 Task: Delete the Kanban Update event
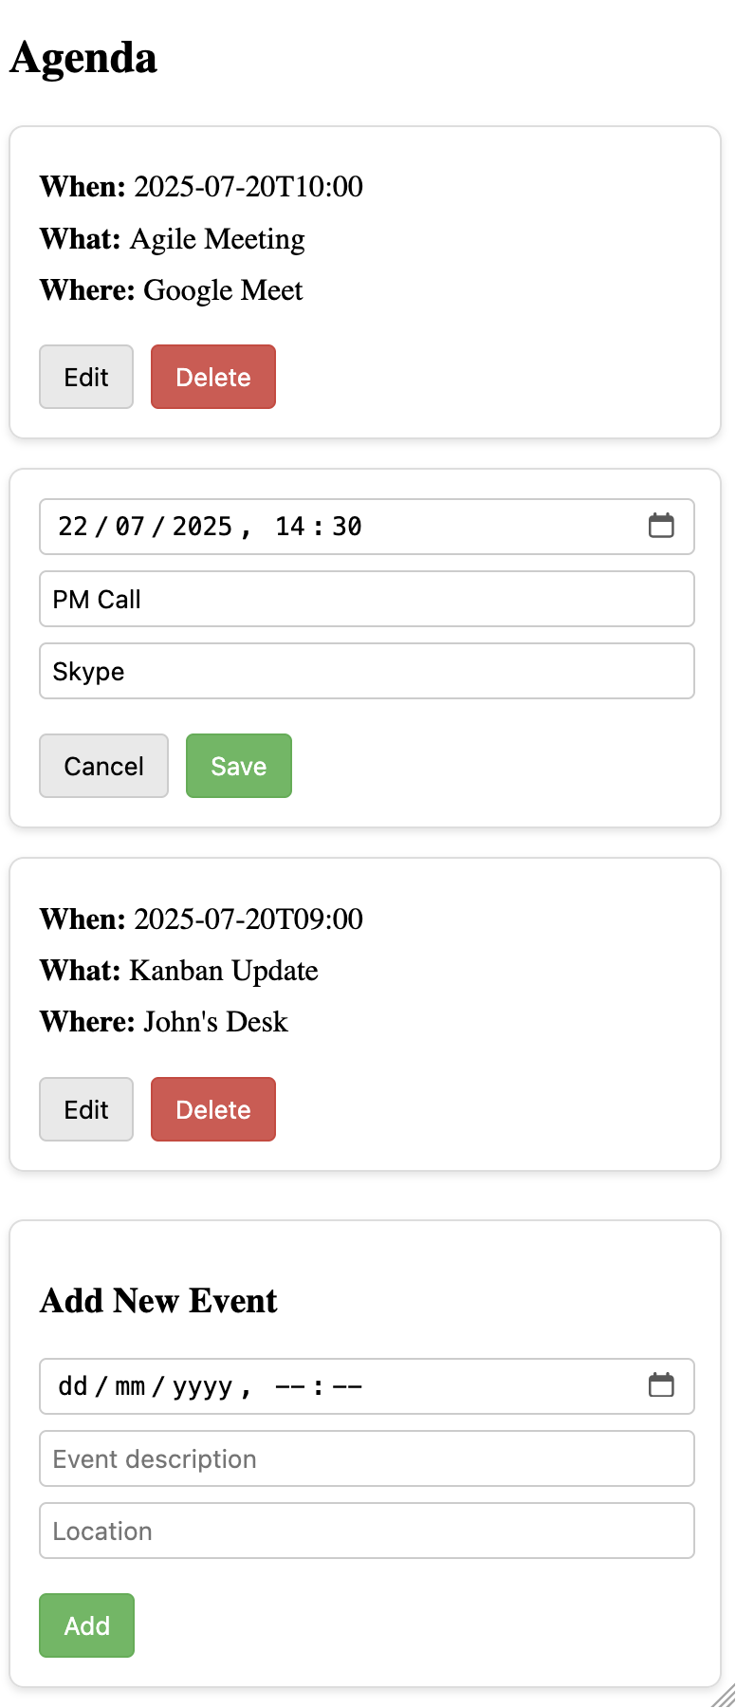click(x=213, y=1109)
